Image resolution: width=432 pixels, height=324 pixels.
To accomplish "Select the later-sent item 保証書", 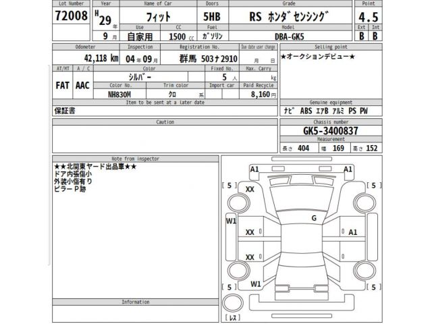I will click(x=65, y=111).
